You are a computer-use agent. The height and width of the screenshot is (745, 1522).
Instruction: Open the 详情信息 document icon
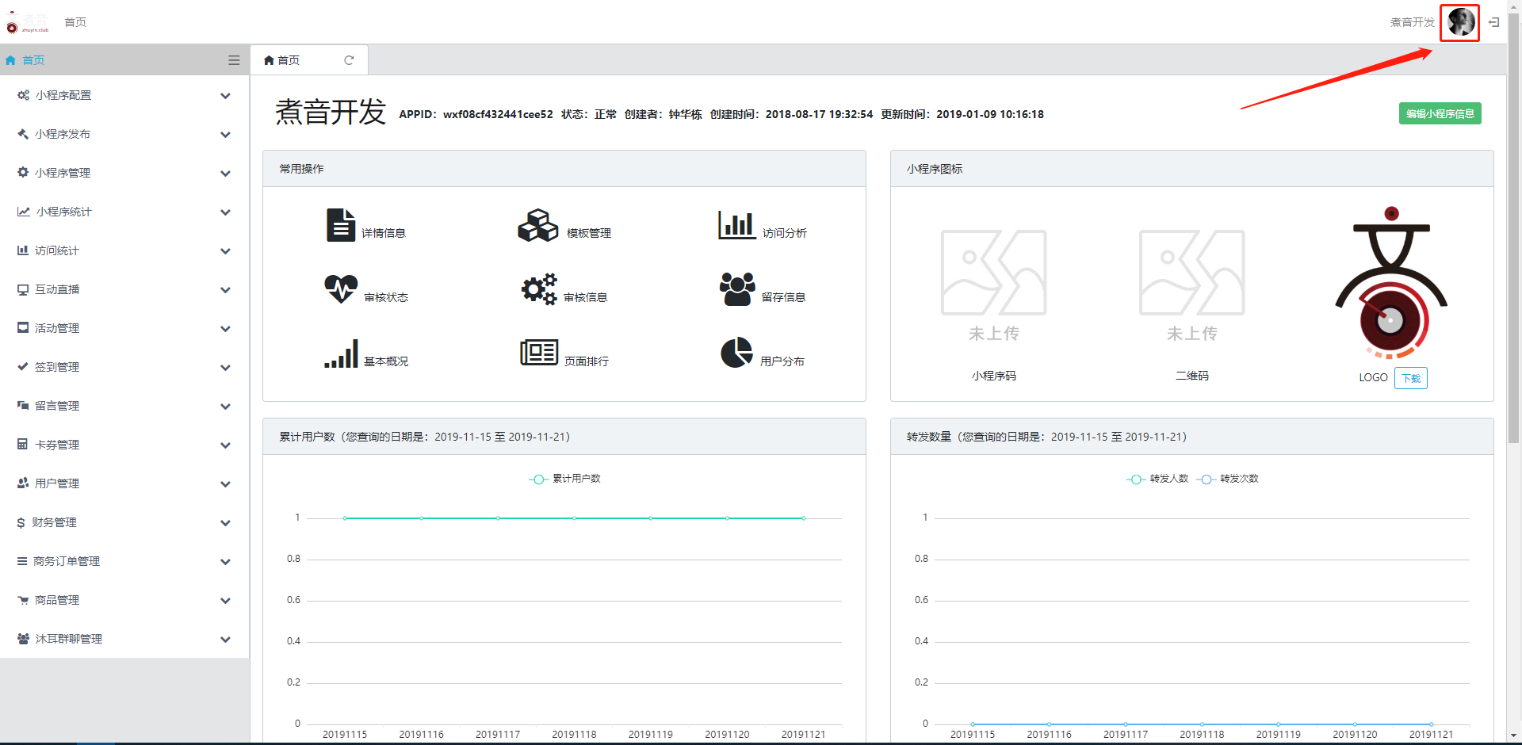point(340,225)
